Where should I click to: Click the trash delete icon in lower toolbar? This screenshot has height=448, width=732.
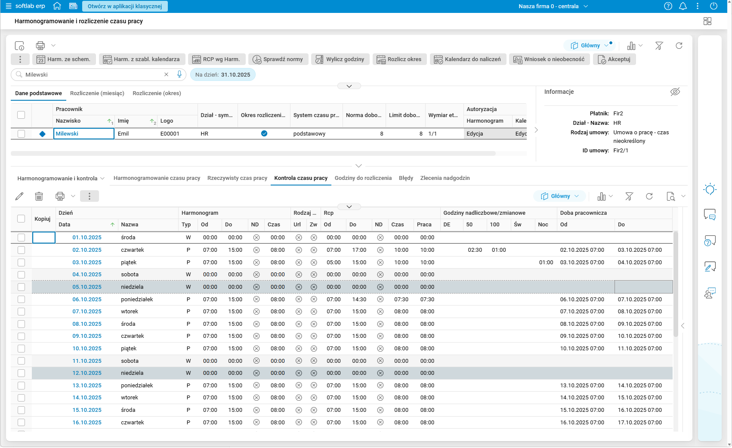coord(39,196)
